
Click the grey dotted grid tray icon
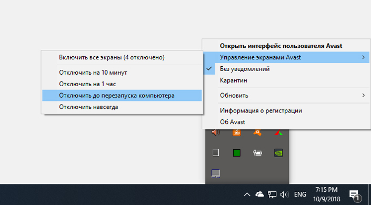point(216,153)
